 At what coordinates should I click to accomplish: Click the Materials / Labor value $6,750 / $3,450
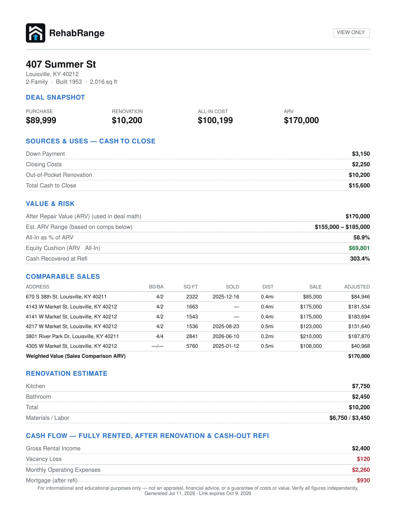[350, 418]
